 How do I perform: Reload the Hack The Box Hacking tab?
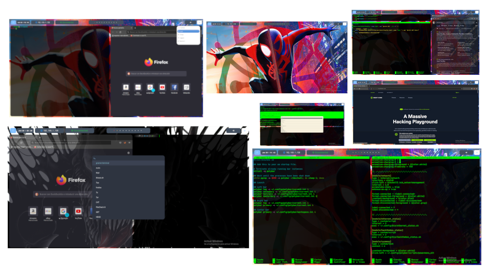[359, 89]
